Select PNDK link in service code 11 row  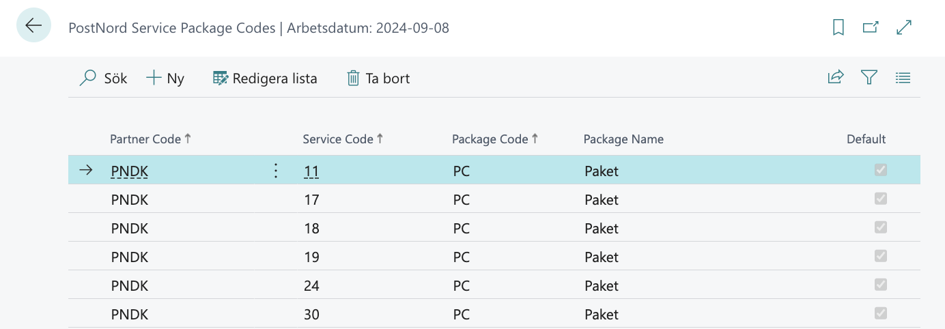coord(130,171)
